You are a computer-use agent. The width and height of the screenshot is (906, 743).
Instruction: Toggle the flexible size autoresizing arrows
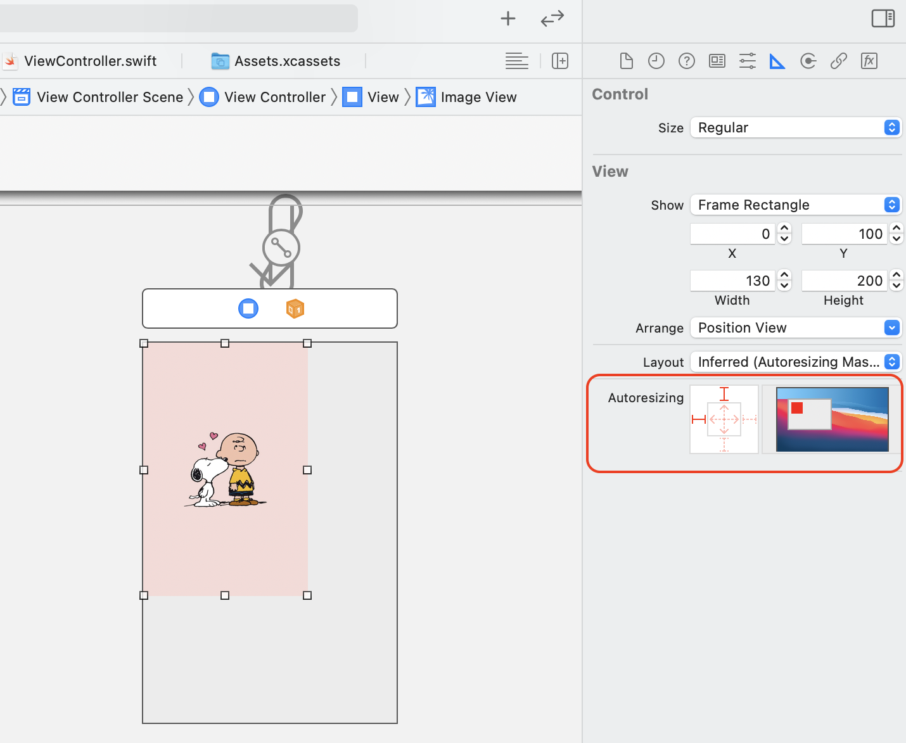click(x=724, y=419)
